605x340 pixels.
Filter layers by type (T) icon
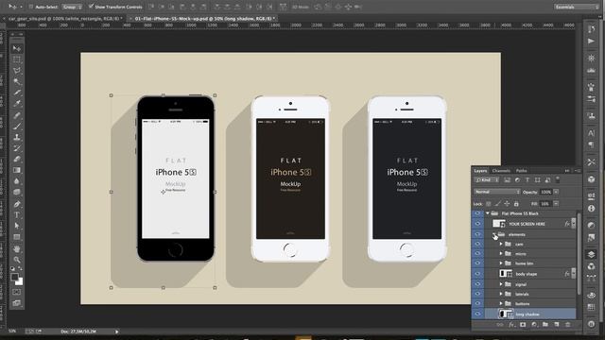click(527, 180)
